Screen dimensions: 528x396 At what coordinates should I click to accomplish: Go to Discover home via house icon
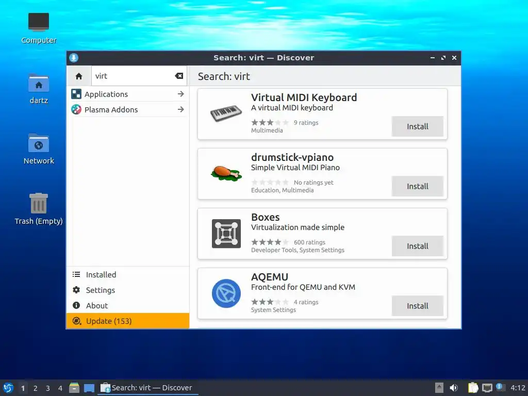[79, 76]
